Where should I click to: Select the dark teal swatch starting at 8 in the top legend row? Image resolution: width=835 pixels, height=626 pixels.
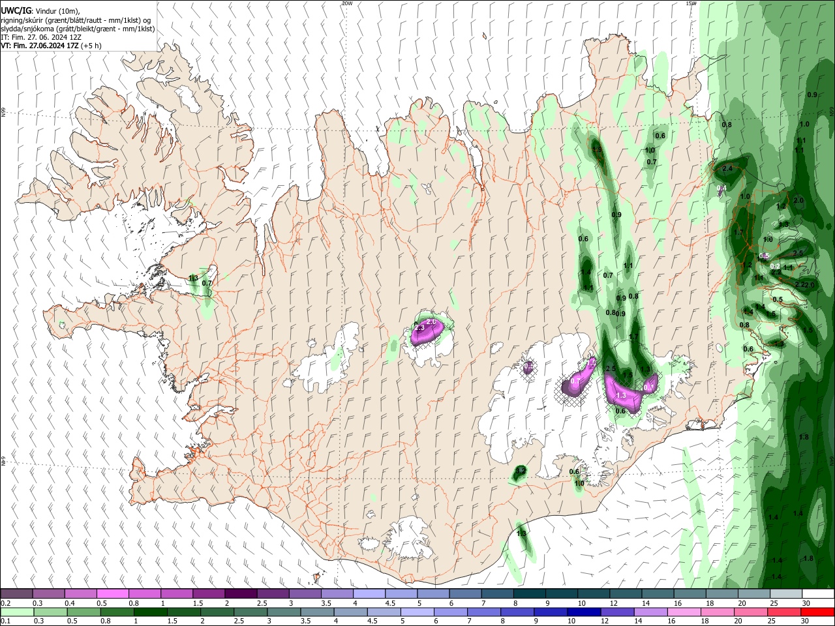click(x=529, y=594)
